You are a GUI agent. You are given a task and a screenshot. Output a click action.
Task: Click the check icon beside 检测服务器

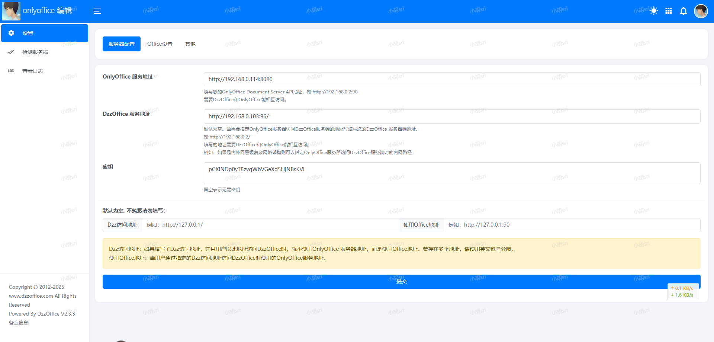11,52
